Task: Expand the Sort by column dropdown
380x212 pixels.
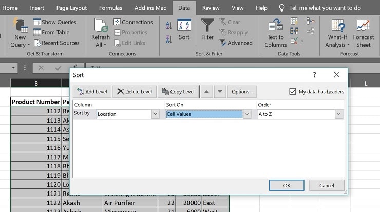Action: click(x=155, y=114)
